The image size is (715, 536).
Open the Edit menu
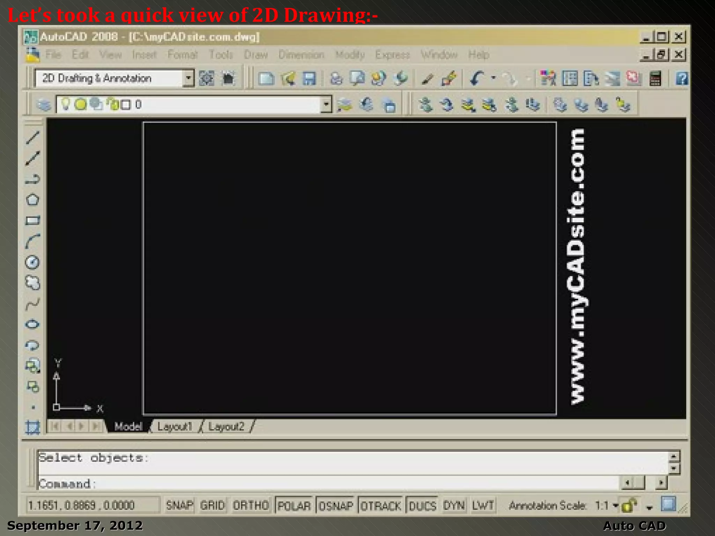pyautogui.click(x=80, y=55)
